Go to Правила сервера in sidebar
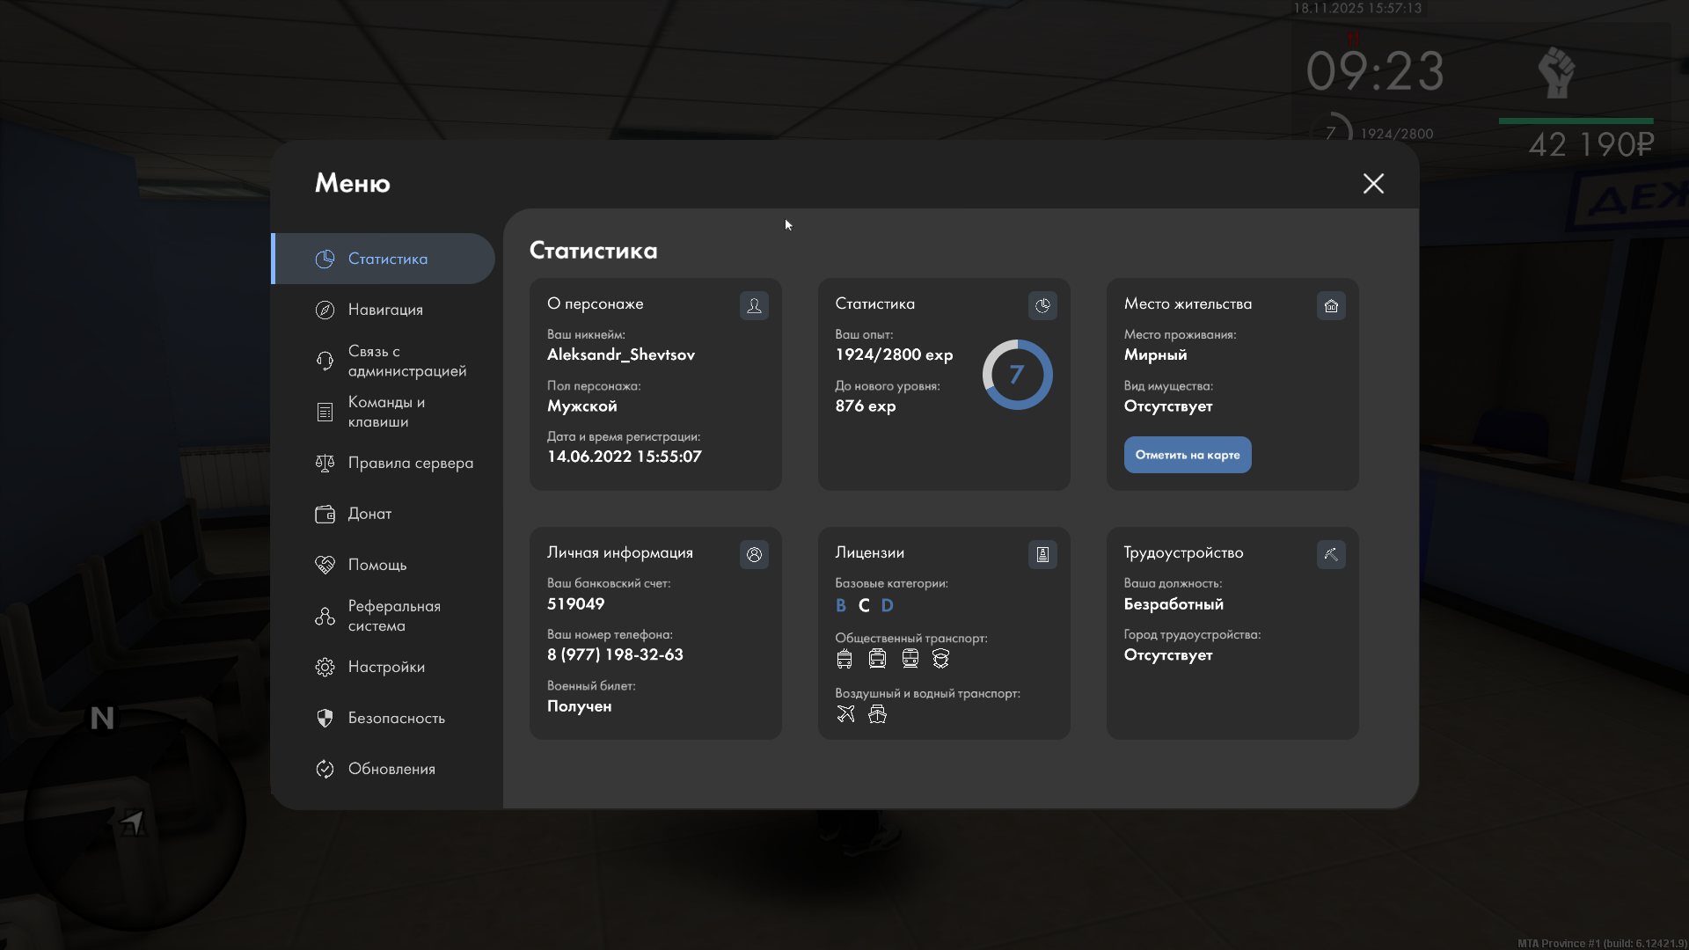The width and height of the screenshot is (1689, 950). pyautogui.click(x=410, y=463)
